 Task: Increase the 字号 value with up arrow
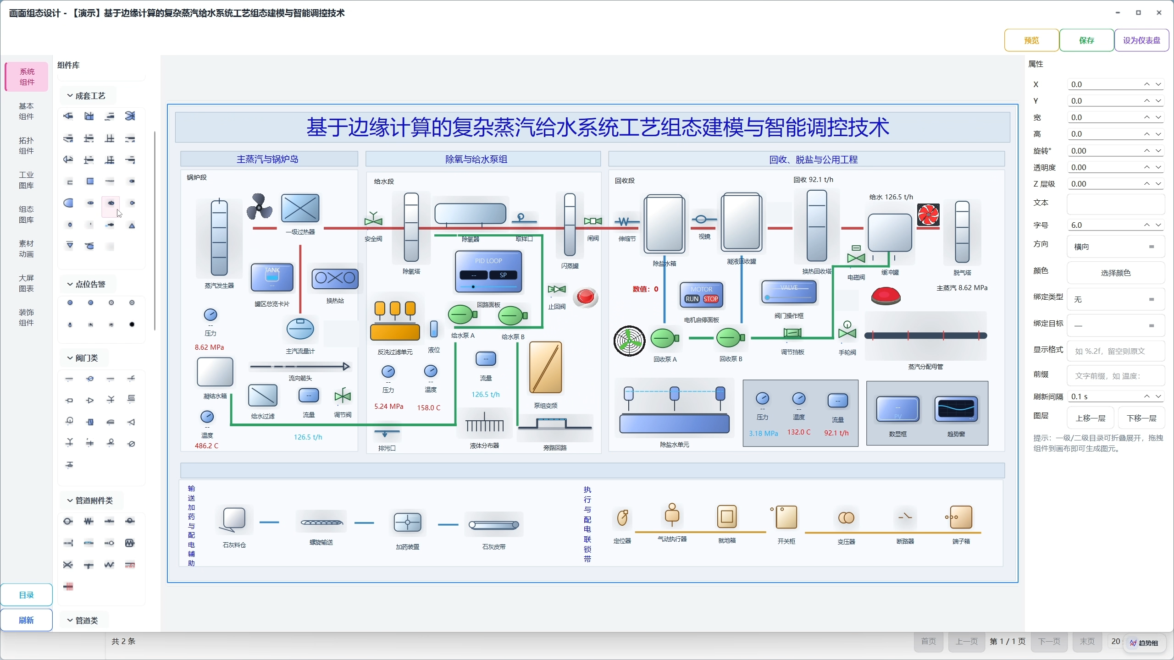pyautogui.click(x=1147, y=225)
